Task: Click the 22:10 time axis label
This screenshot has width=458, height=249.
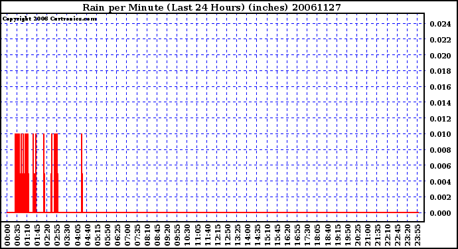Action: pos(387,235)
